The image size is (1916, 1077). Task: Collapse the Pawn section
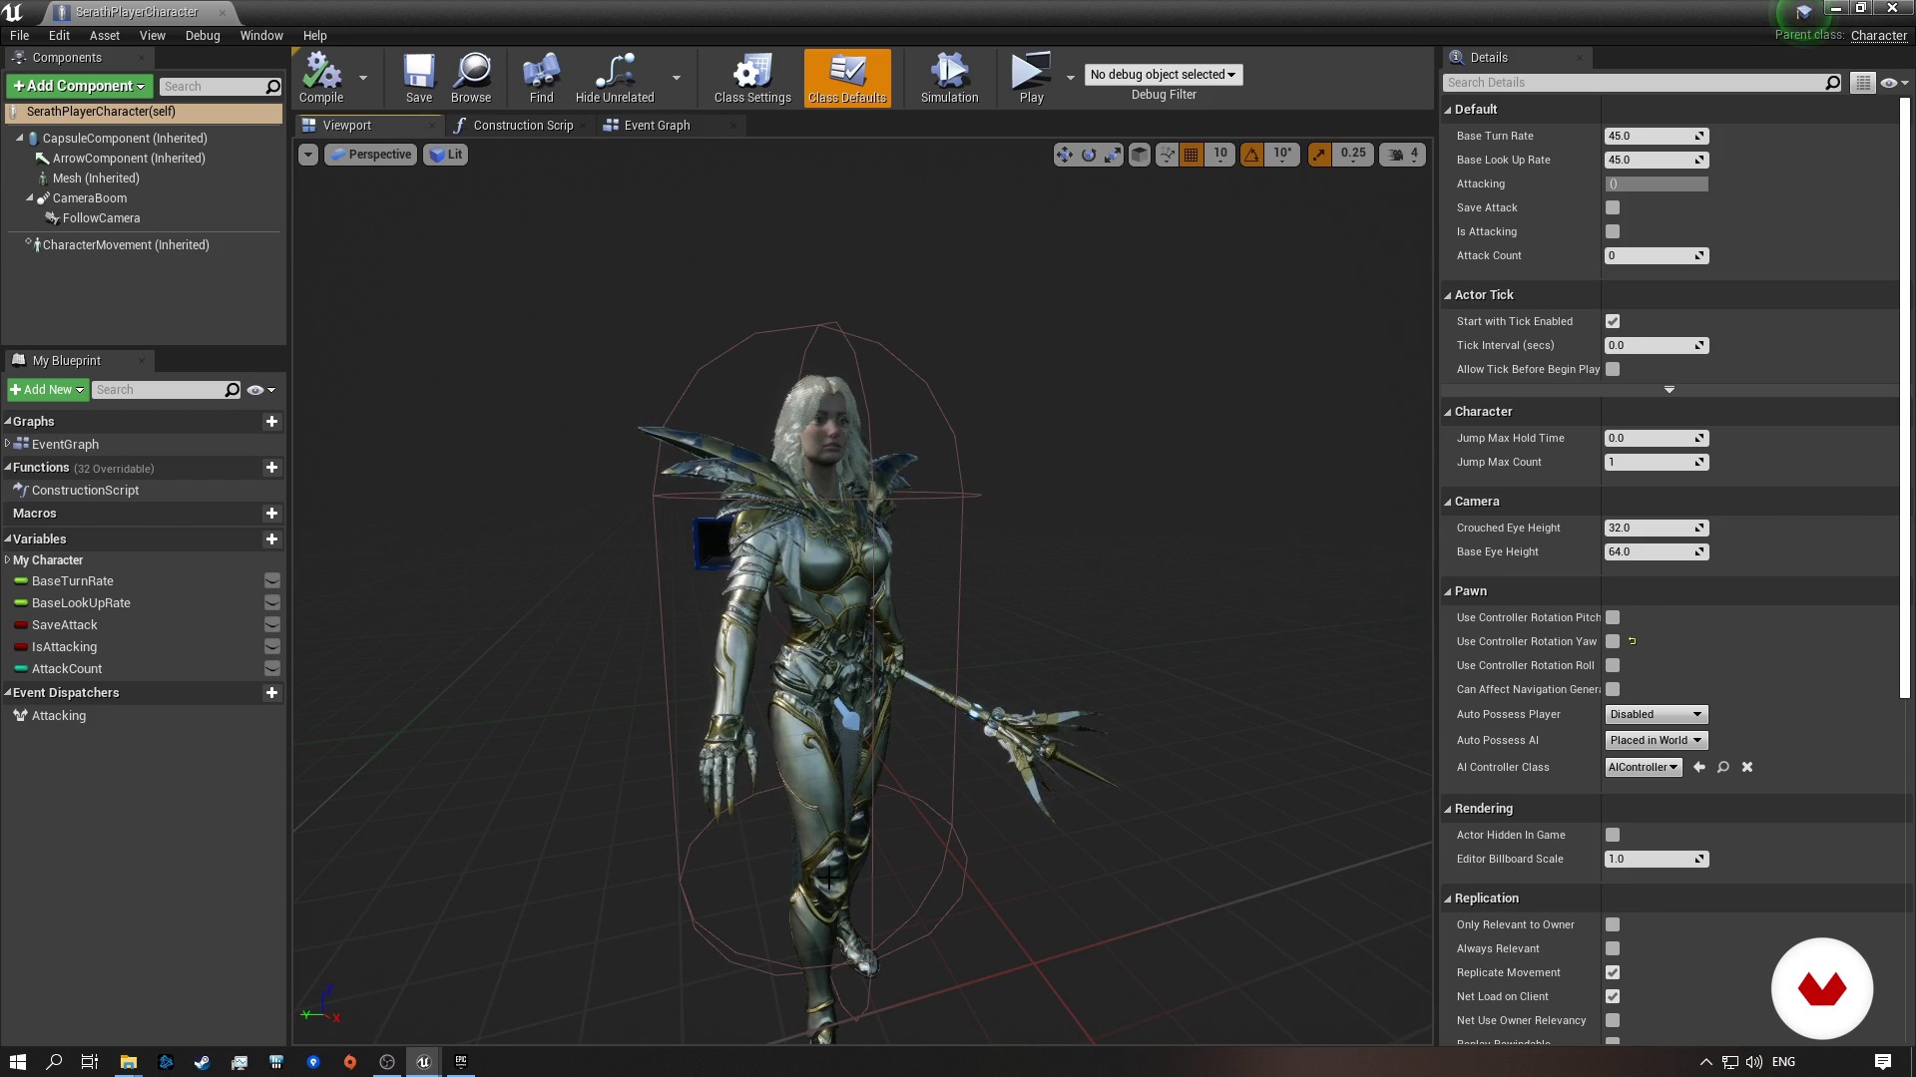[1448, 591]
